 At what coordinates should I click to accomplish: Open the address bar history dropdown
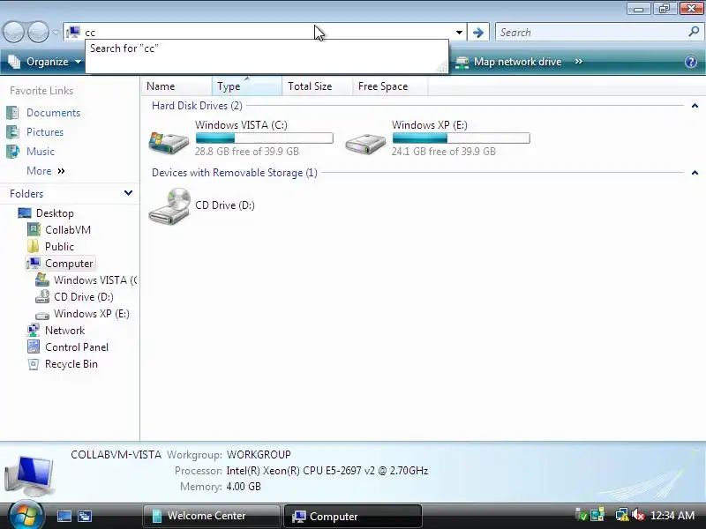pyautogui.click(x=459, y=33)
